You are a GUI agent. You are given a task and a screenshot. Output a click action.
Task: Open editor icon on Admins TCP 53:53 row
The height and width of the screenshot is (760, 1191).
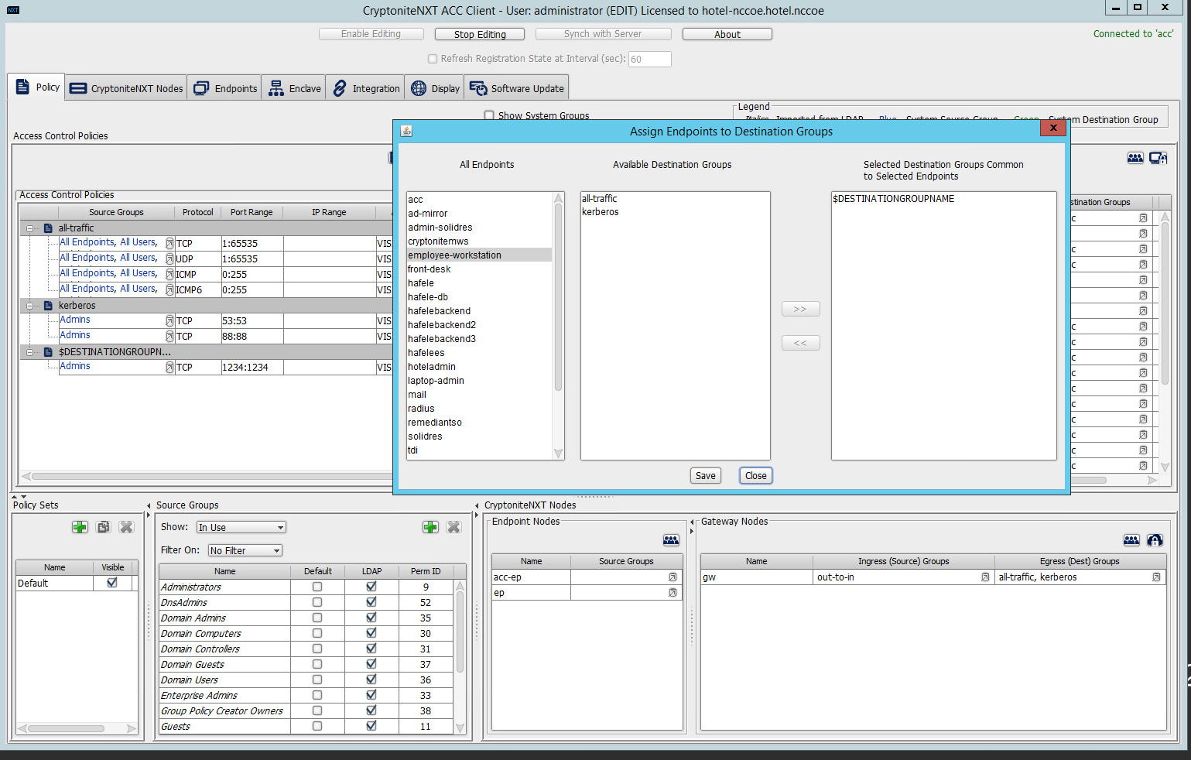[x=169, y=320]
